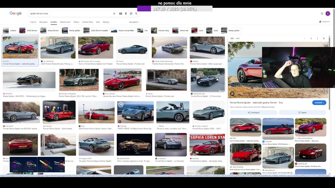Switch to Krótkie filmy tab
The image size is (335, 188).
[87, 22]
